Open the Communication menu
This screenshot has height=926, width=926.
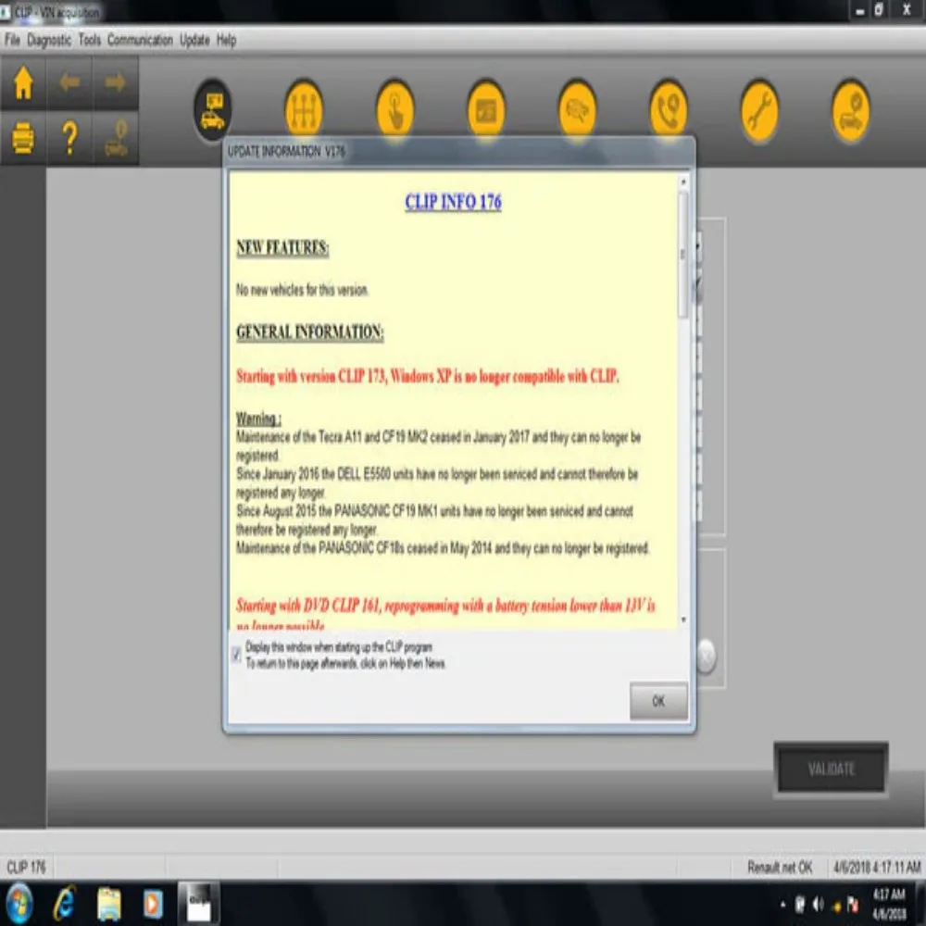coord(140,40)
